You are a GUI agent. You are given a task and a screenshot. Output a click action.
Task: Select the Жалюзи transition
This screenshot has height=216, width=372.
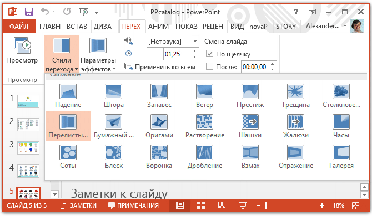[x=295, y=126]
